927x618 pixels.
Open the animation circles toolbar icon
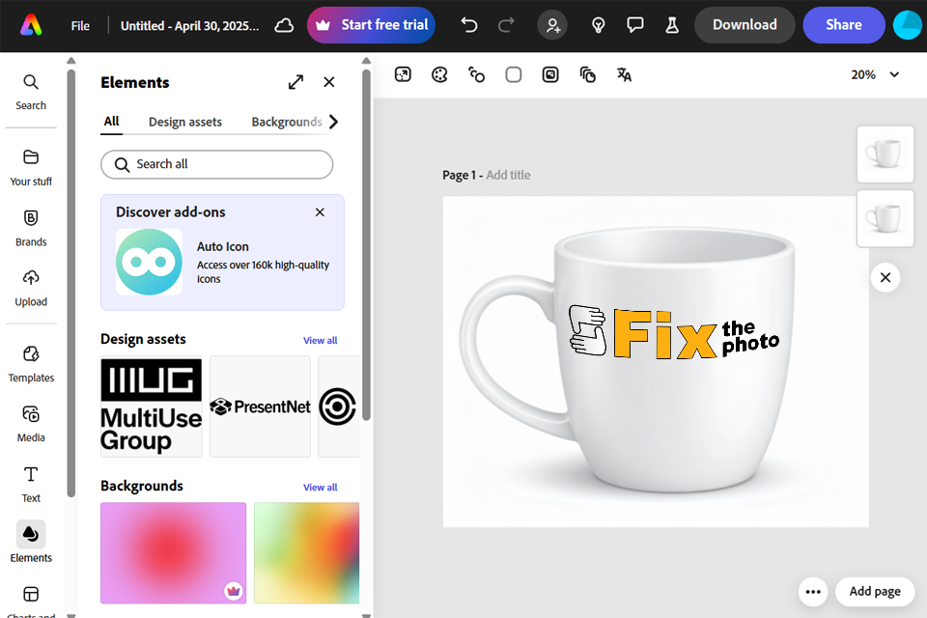coord(476,74)
